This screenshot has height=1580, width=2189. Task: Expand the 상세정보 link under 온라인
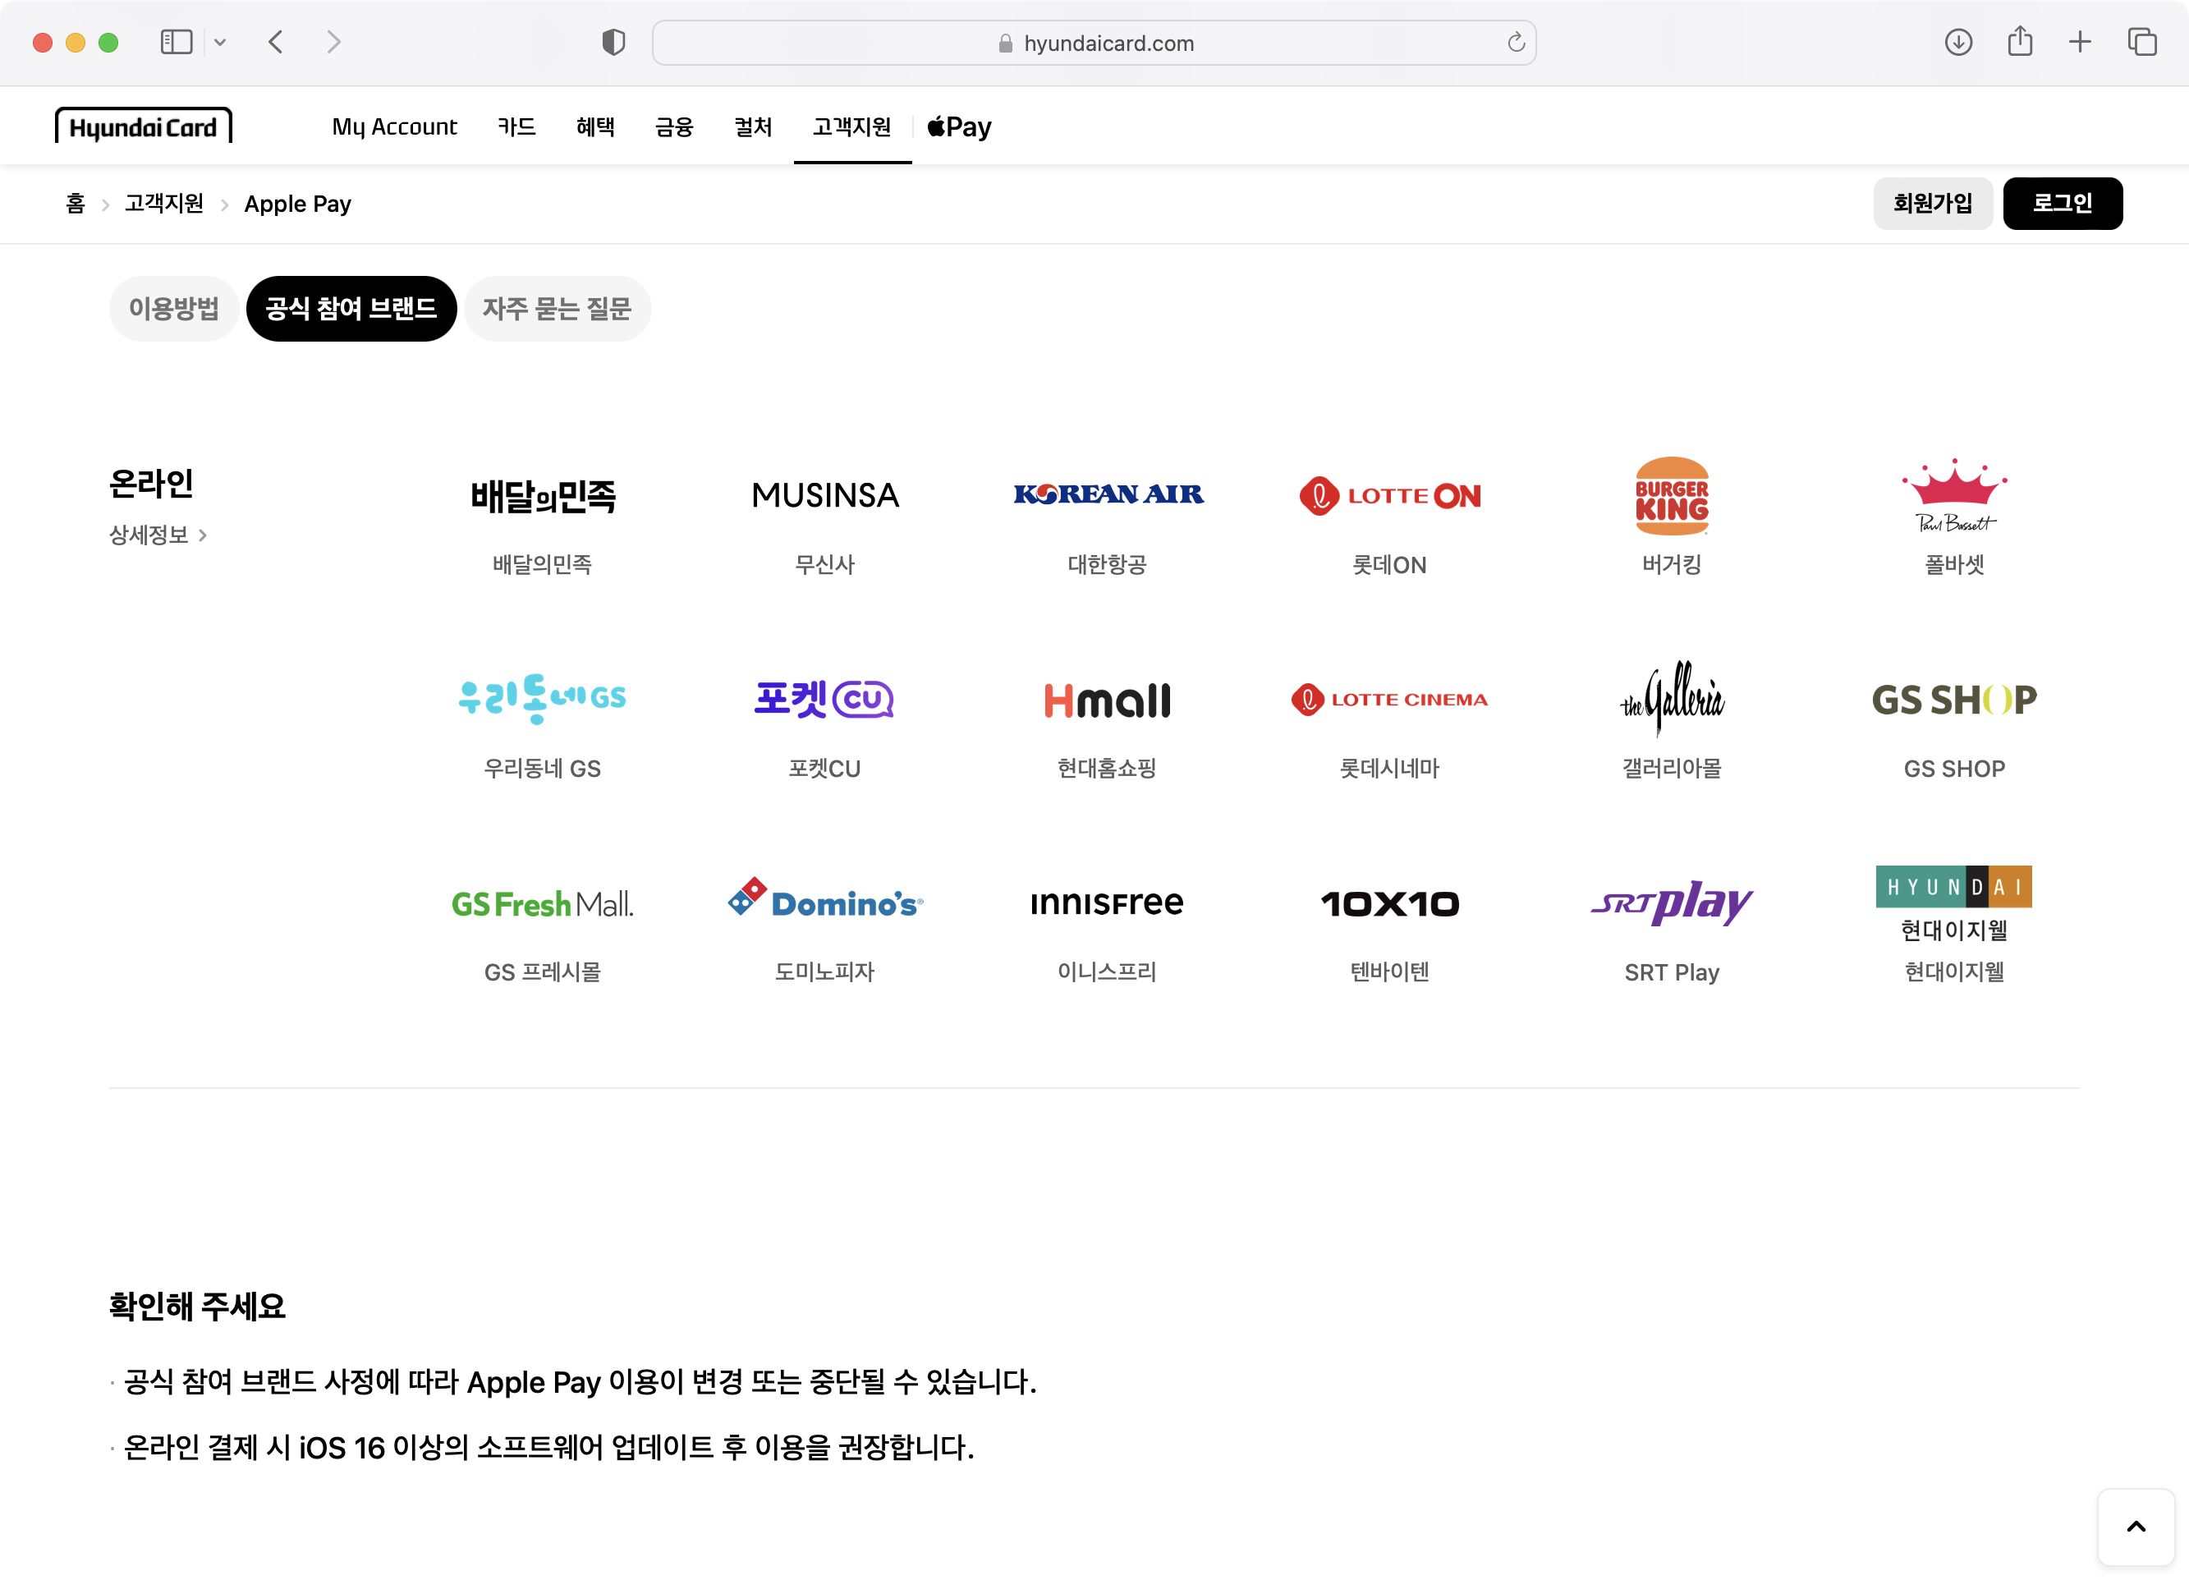click(x=158, y=535)
